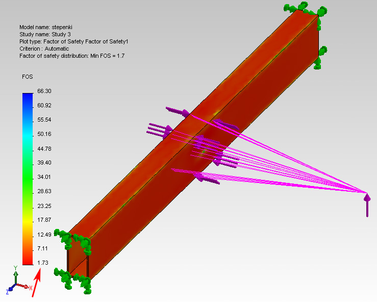
Task: Click the Z axis of the orientation triad
Action: 11,289
